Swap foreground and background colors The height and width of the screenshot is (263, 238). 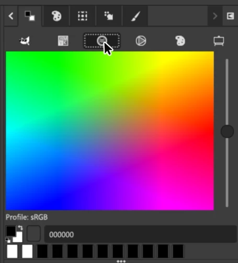point(20,228)
